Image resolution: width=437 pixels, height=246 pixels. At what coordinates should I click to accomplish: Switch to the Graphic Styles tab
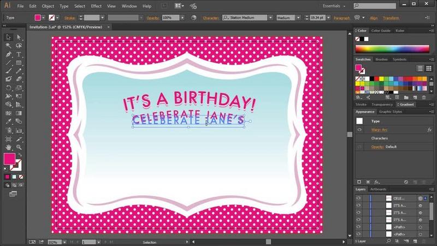[x=391, y=112]
